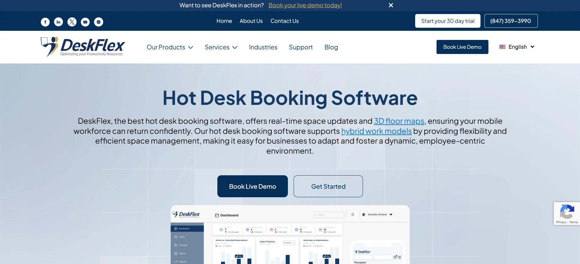This screenshot has height=264, width=580.
Task: Click the (847) 359-3990 phone button
Action: 511,21
